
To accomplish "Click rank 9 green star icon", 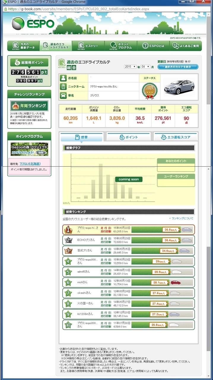I will [x=69, y=314].
